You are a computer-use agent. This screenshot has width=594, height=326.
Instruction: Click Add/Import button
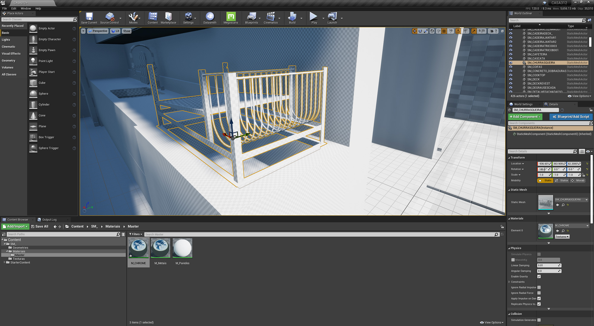pyautogui.click(x=15, y=227)
